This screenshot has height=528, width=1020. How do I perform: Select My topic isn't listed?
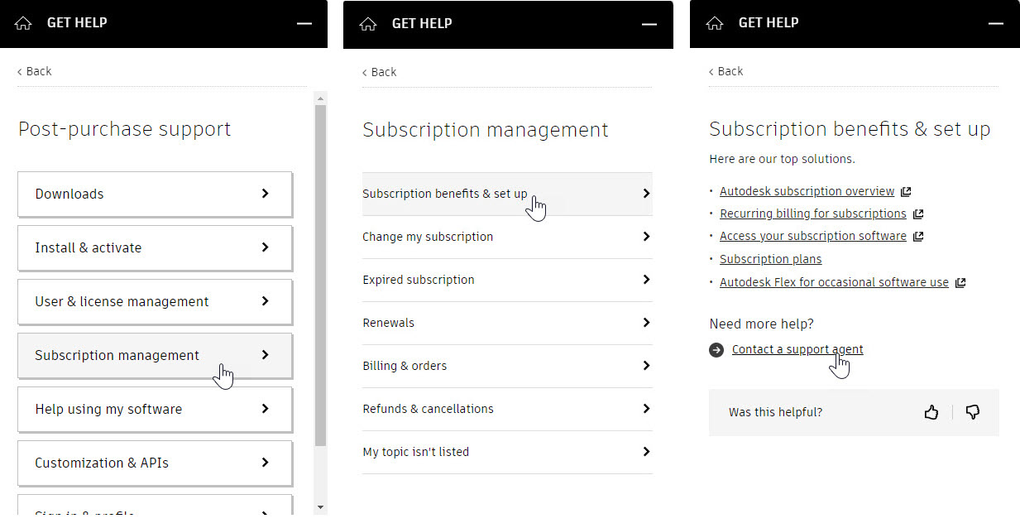click(507, 452)
